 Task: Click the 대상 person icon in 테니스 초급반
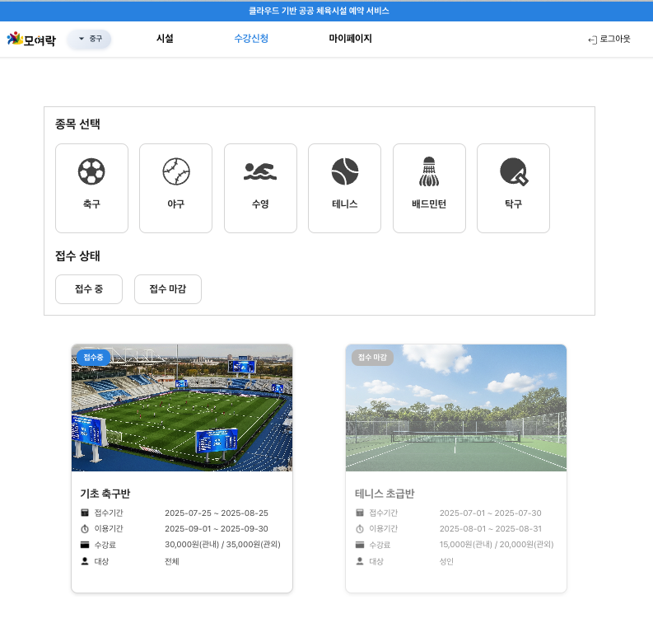coord(360,561)
